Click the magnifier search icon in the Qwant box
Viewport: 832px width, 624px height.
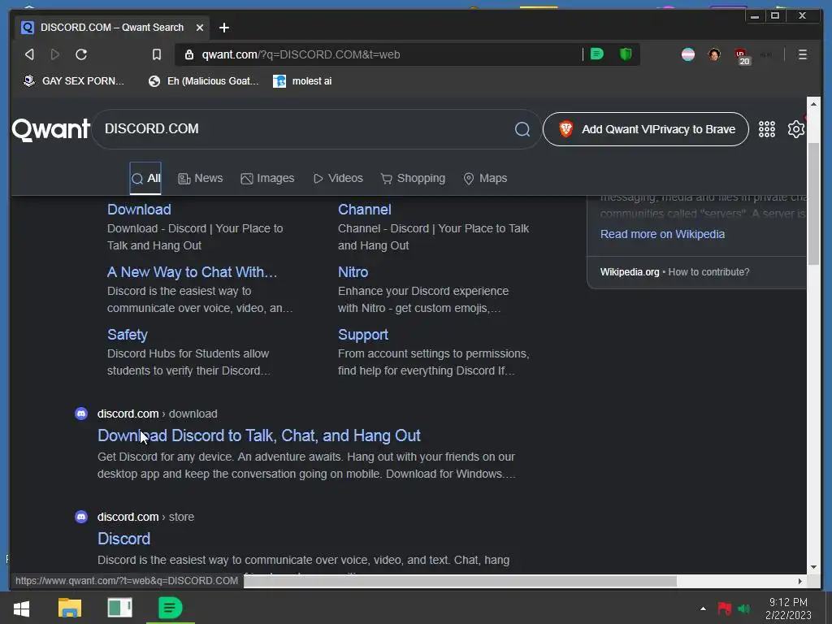coord(522,129)
